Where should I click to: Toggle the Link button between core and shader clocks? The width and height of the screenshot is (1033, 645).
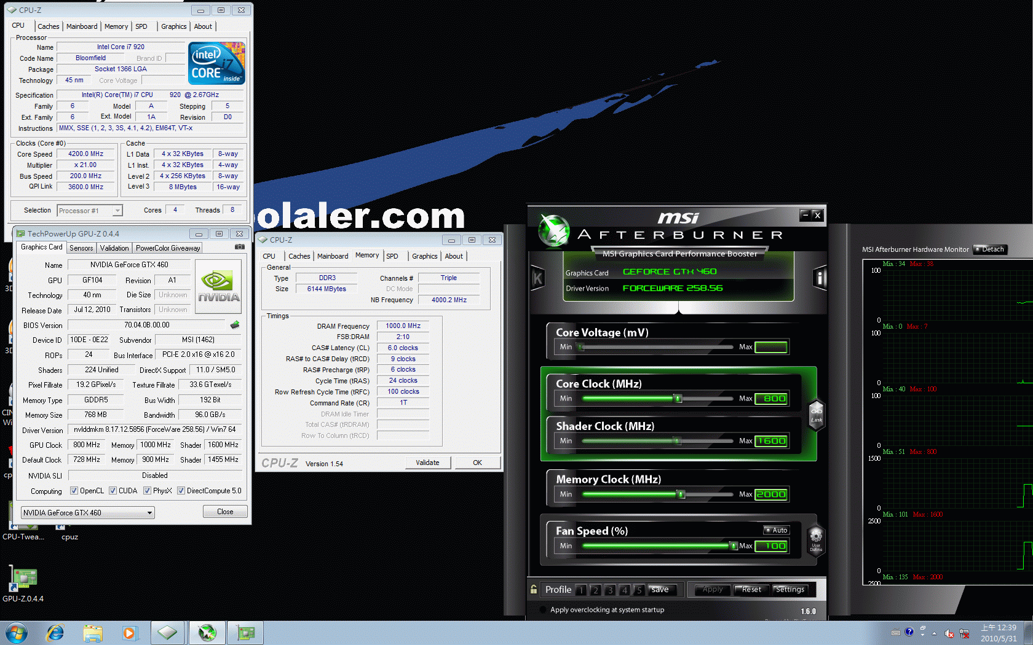816,415
